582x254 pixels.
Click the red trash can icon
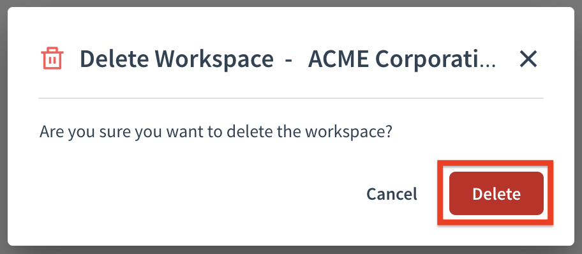click(x=52, y=58)
